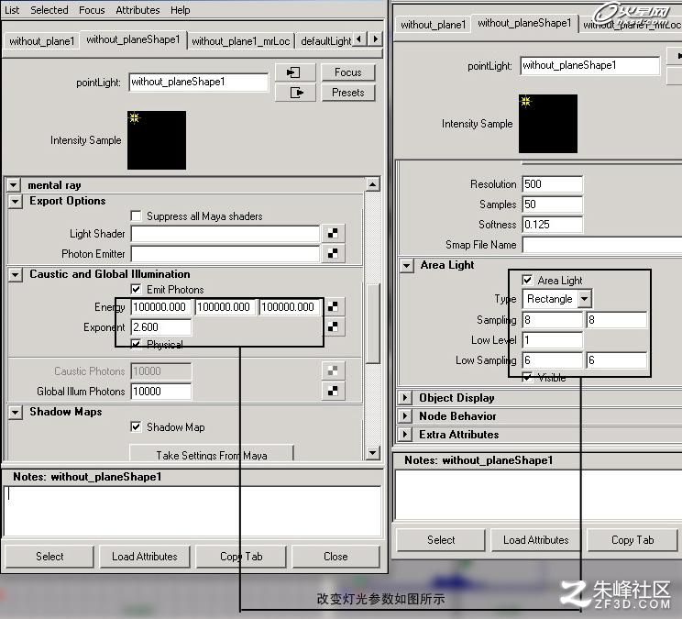The width and height of the screenshot is (682, 619).
Task: Switch to without_plane1 tab in right window
Action: (434, 25)
